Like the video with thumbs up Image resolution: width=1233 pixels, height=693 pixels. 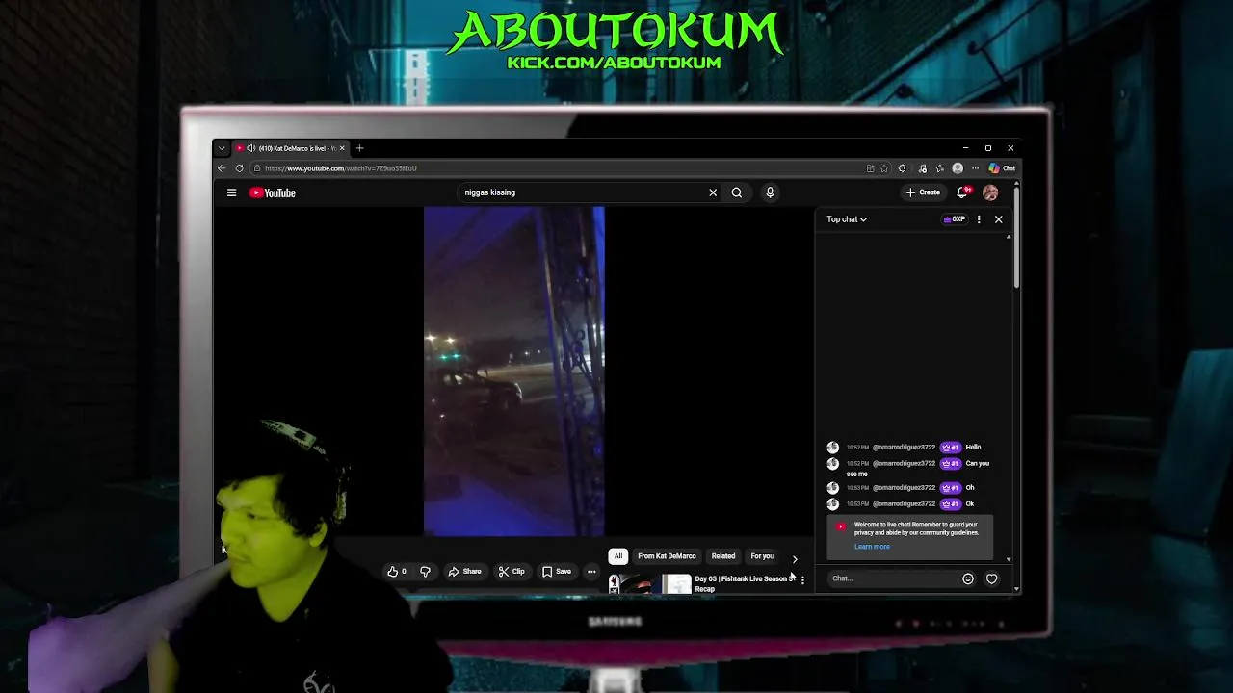tap(397, 572)
